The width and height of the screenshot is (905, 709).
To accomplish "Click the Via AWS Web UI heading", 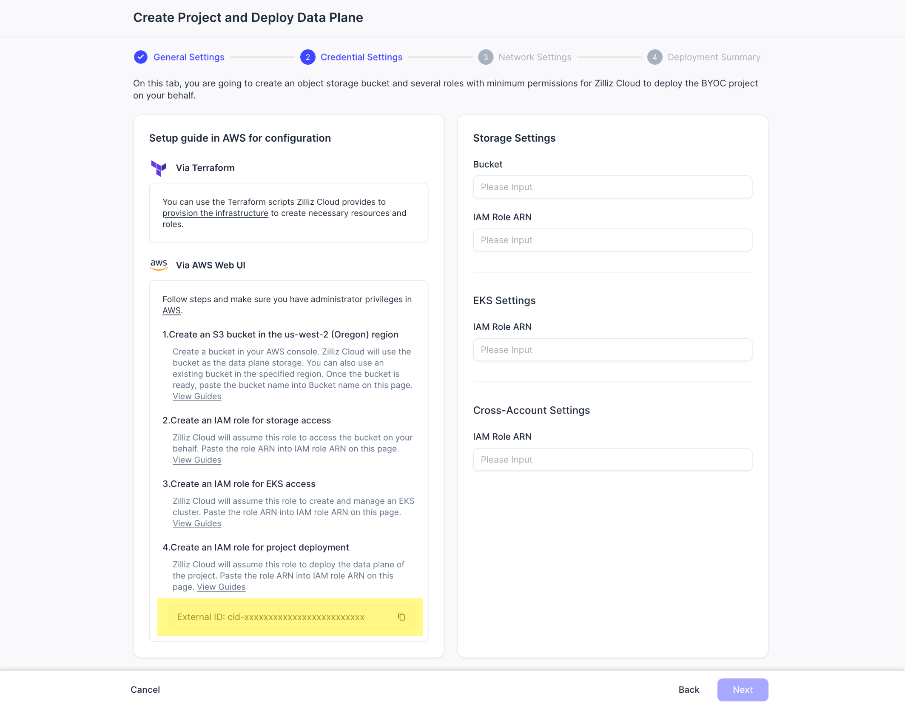I will (211, 265).
